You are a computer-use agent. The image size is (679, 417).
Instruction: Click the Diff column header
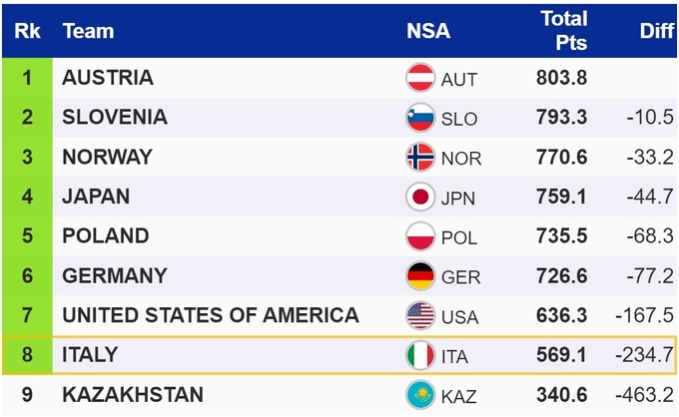(656, 31)
